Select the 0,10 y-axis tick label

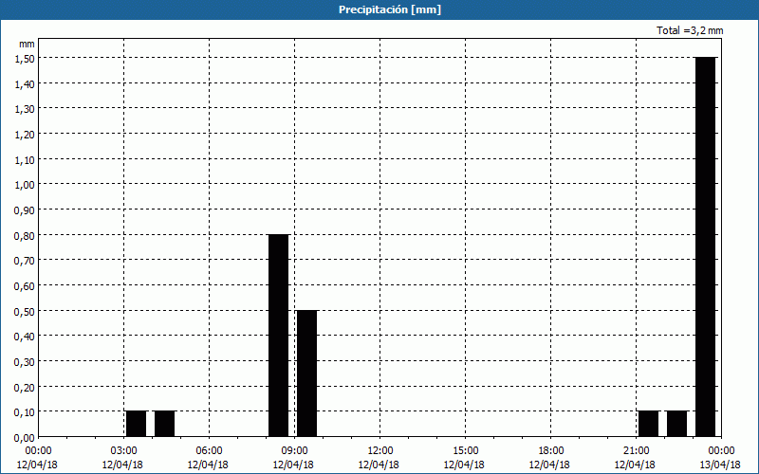pyautogui.click(x=25, y=412)
